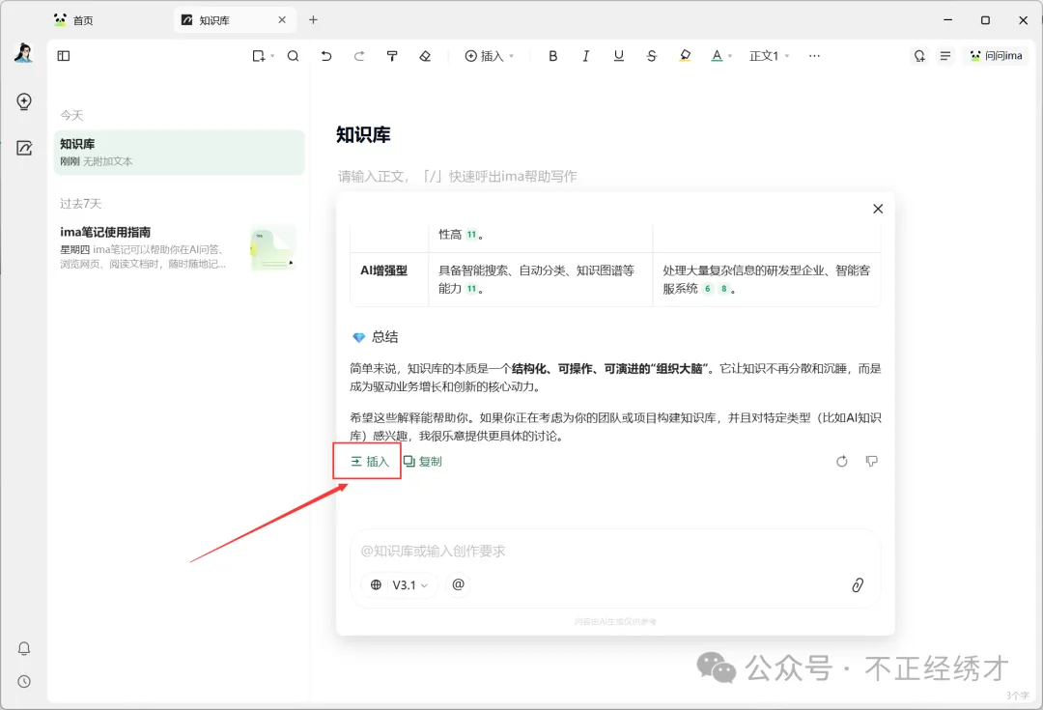Toggle bold formatting
Screen dimensions: 1043x710
pyautogui.click(x=552, y=56)
